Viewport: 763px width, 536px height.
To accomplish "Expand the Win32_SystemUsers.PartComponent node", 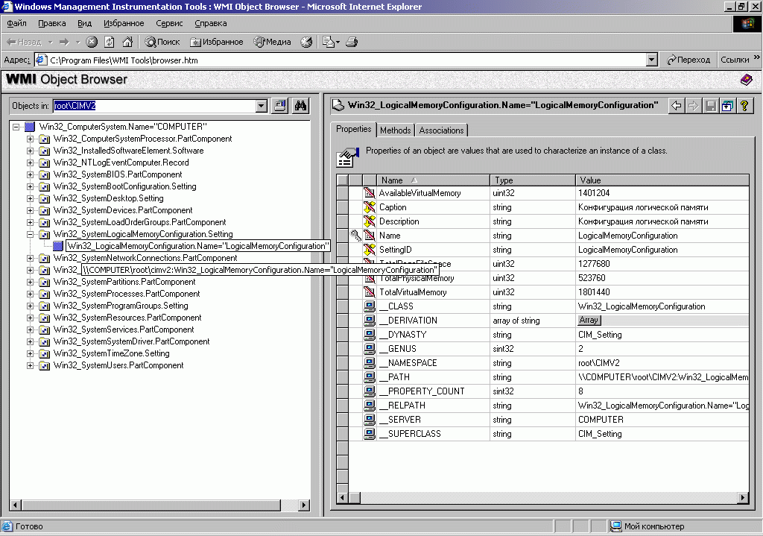I will 30,365.
